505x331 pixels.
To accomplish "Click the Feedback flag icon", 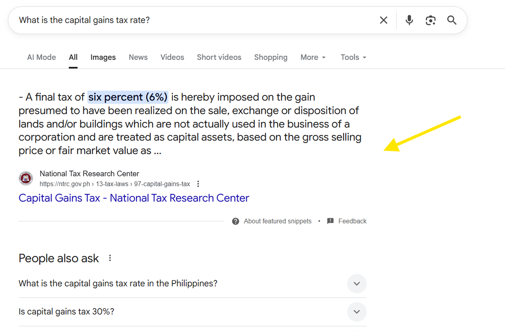I will (x=331, y=221).
